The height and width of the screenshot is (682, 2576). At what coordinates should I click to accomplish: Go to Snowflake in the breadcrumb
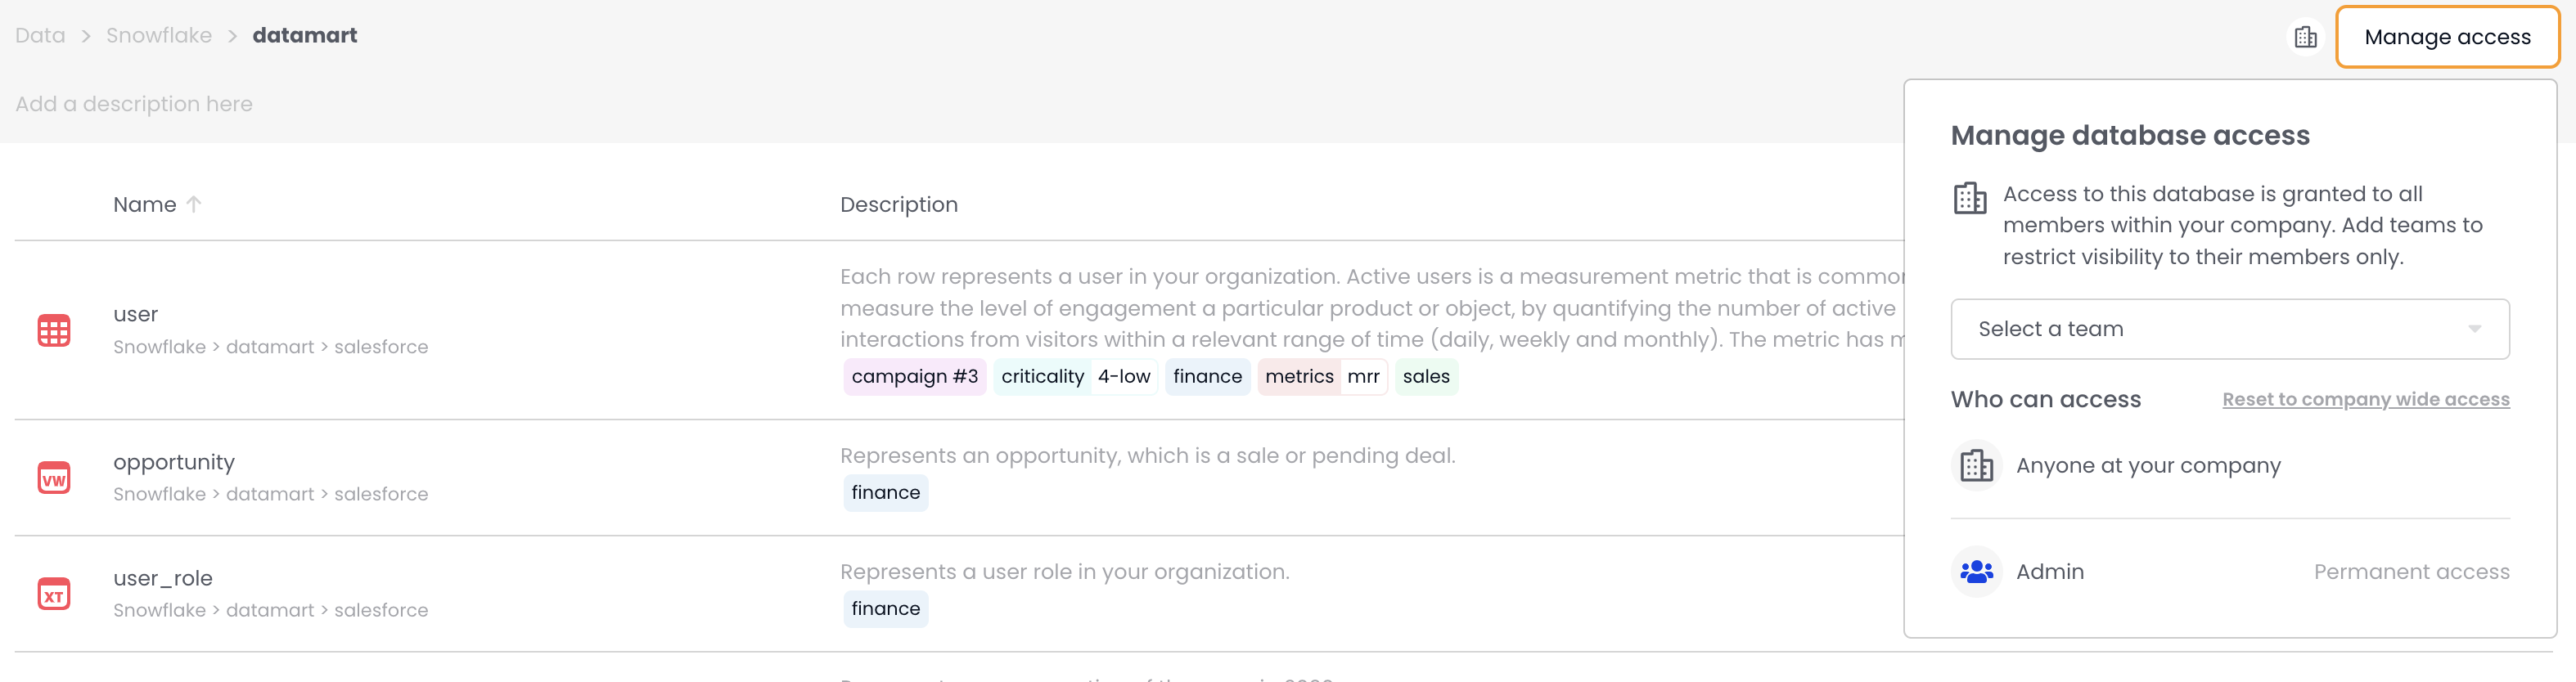point(159,35)
